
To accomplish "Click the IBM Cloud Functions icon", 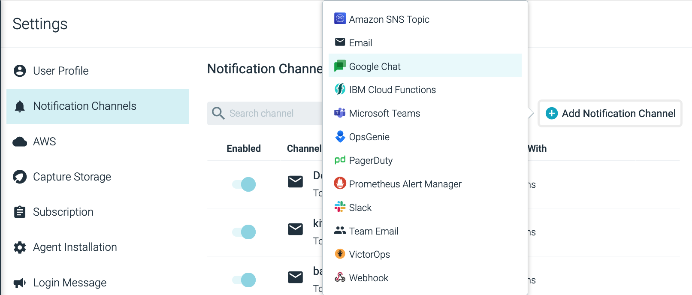I will (340, 89).
